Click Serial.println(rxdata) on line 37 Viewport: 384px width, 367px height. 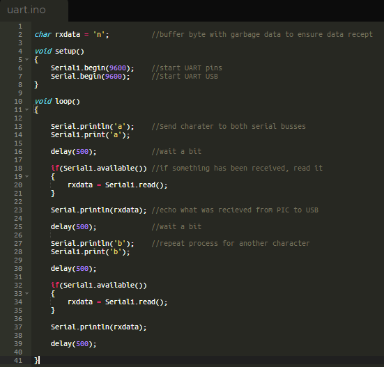point(99,327)
